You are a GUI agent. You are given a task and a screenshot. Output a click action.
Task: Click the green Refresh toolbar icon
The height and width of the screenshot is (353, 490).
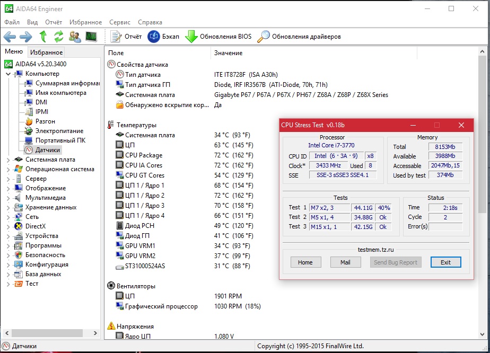(59, 37)
